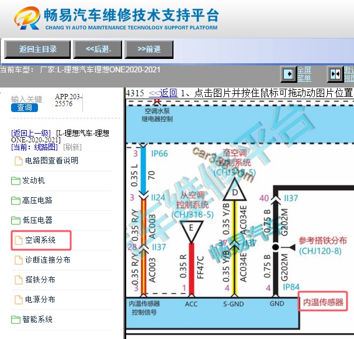Screen dimensions: 354x339
Task: Click the <<返回 link above diagram
Action: coord(163,93)
